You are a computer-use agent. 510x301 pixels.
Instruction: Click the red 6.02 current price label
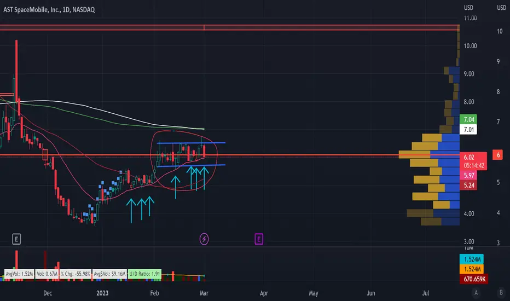click(x=473, y=161)
